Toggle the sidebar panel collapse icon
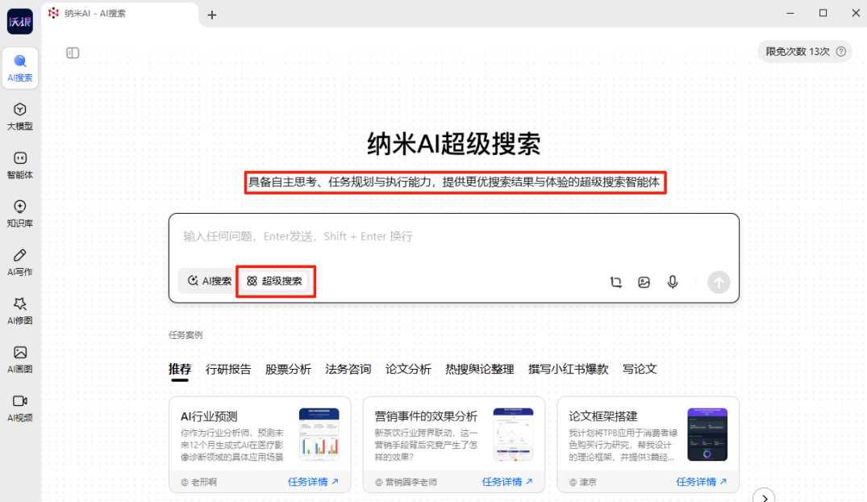The height and width of the screenshot is (502, 867). [x=73, y=52]
